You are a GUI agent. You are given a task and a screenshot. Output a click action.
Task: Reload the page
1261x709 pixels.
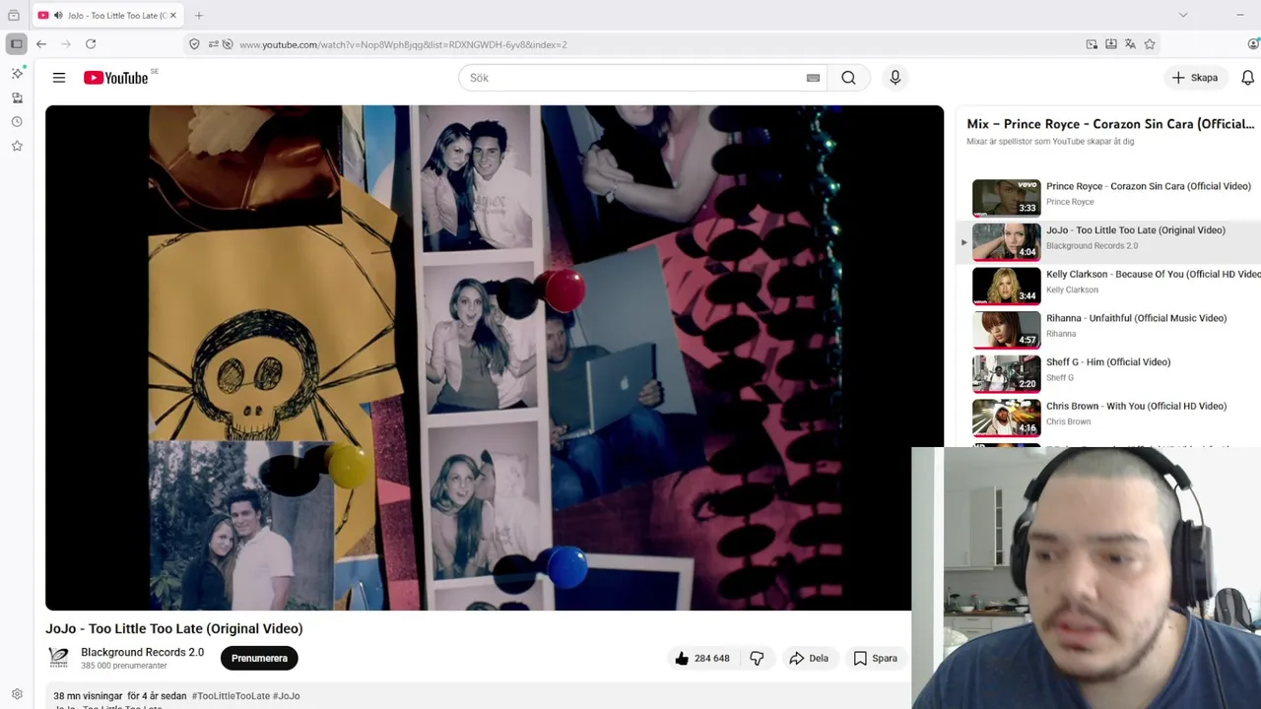point(91,44)
